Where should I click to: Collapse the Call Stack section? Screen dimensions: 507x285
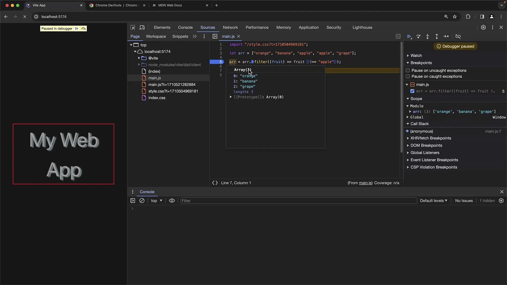419,124
